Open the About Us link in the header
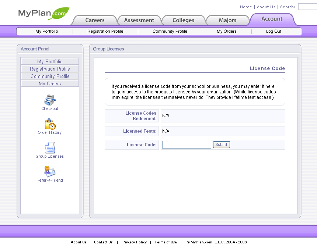This screenshot has width=317, height=250. [x=266, y=7]
